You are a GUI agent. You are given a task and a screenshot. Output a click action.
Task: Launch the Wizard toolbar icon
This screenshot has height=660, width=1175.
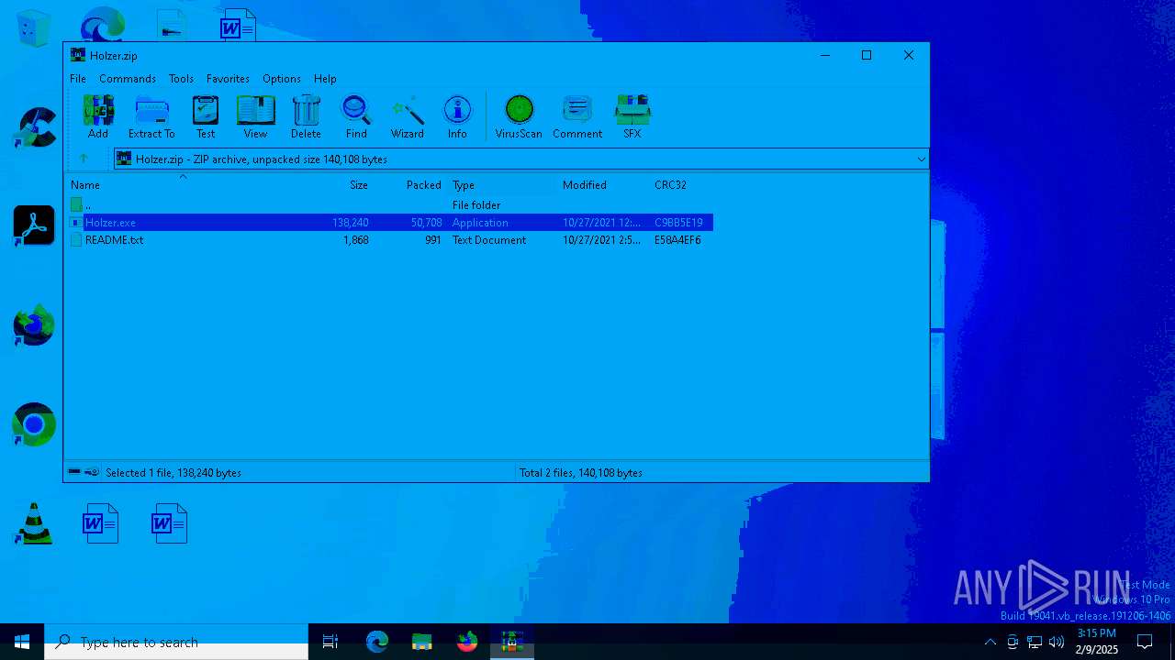408,111
